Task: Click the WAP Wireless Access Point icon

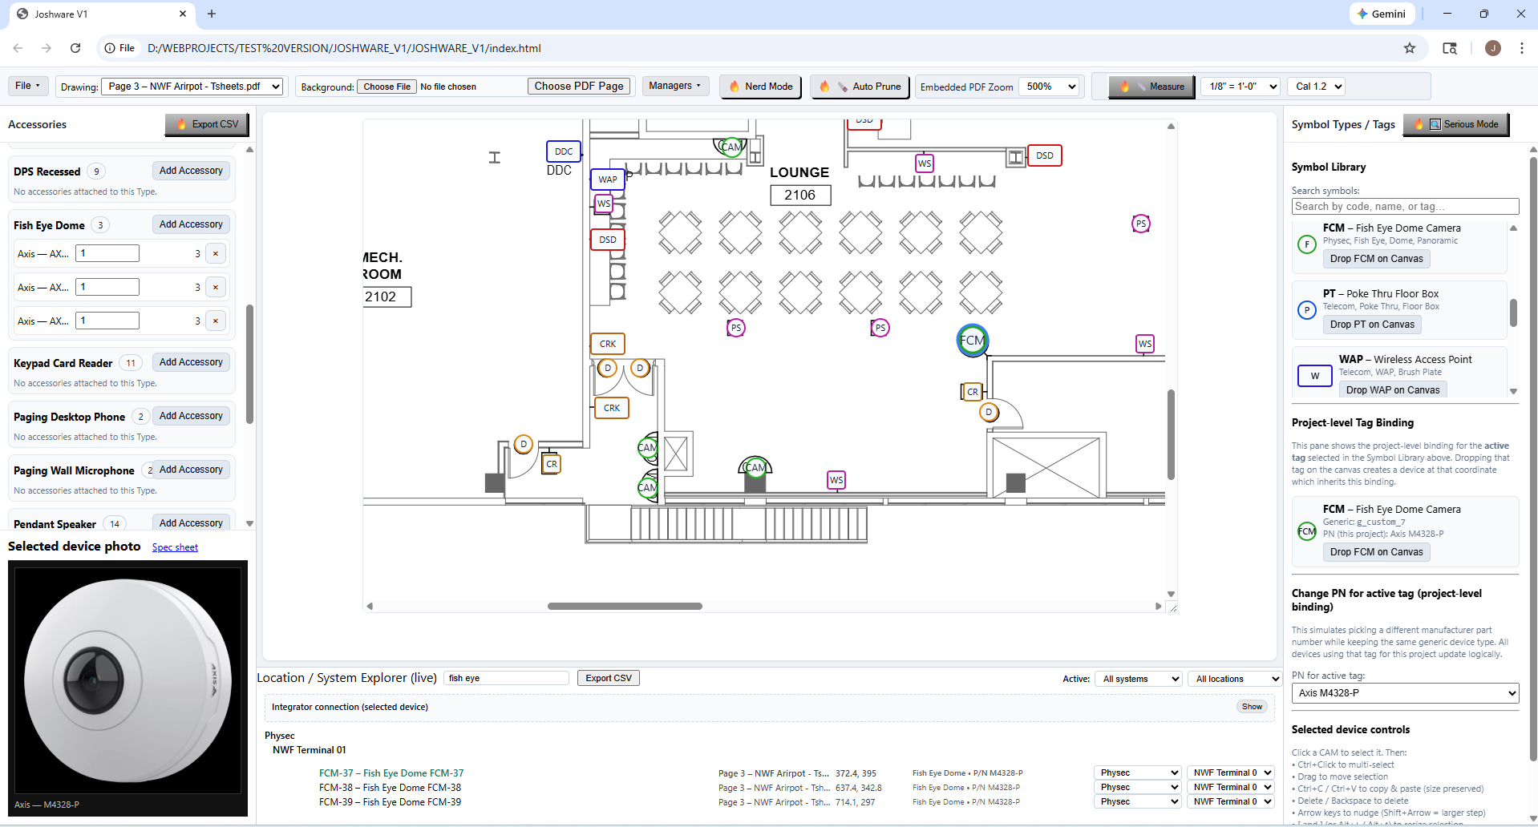Action: tap(1314, 375)
